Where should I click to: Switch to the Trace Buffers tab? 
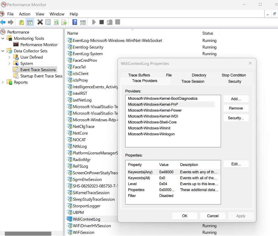pyautogui.click(x=139, y=75)
